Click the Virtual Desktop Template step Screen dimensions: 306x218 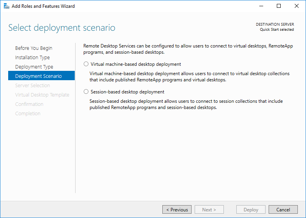(42, 95)
